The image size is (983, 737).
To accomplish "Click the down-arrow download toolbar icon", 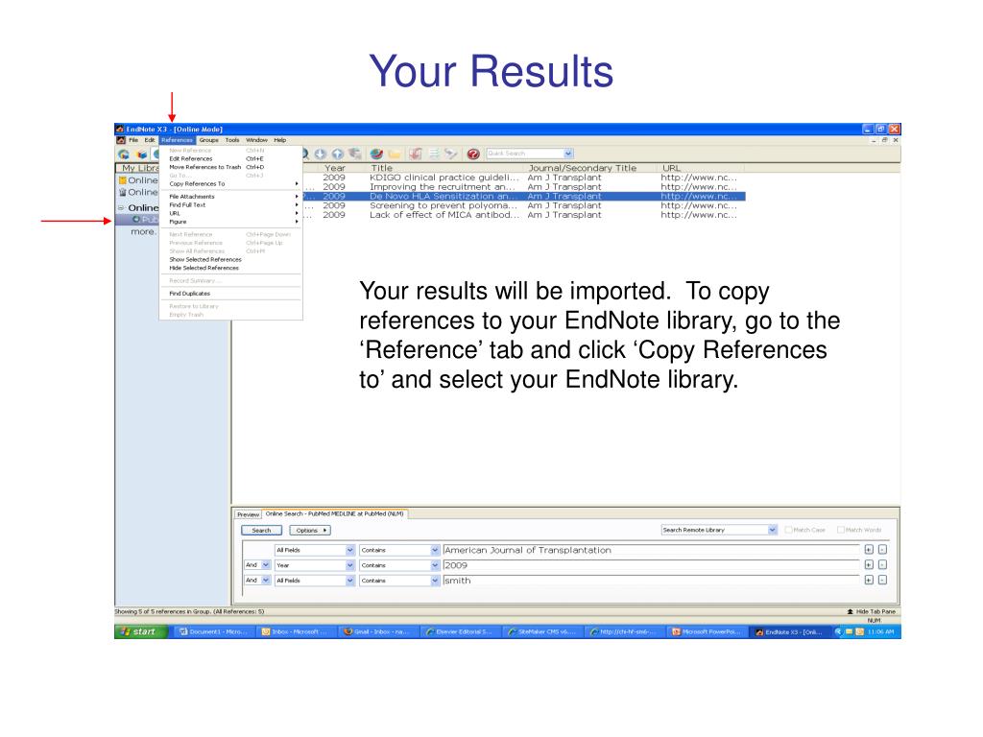I will pos(321,154).
